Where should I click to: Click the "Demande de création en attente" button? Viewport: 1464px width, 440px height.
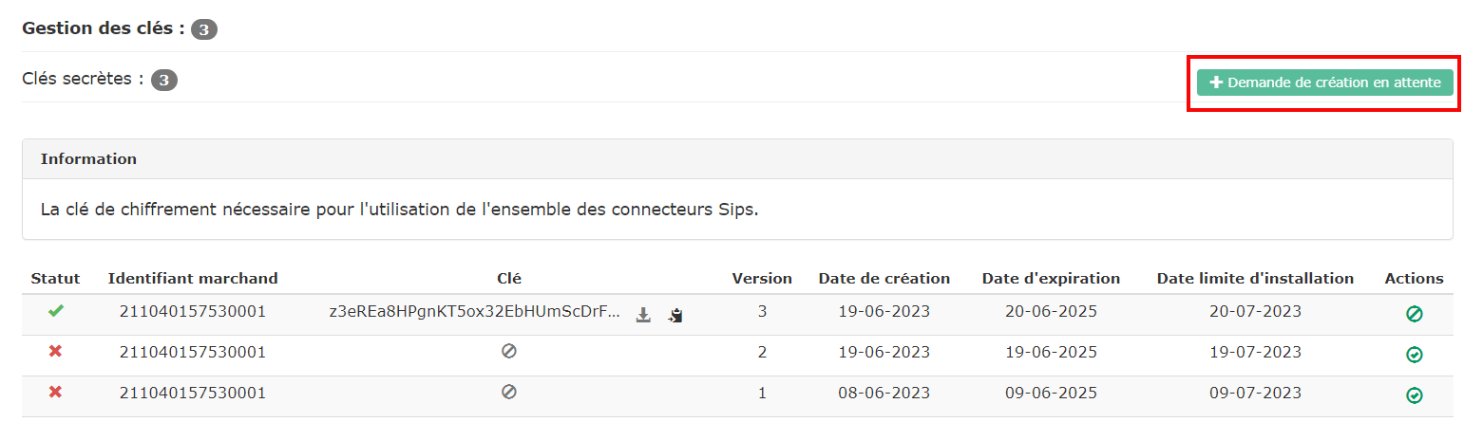[1324, 82]
